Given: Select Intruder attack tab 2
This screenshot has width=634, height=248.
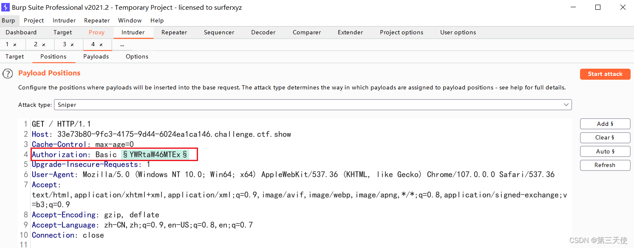Looking at the screenshot, I should click(x=36, y=44).
